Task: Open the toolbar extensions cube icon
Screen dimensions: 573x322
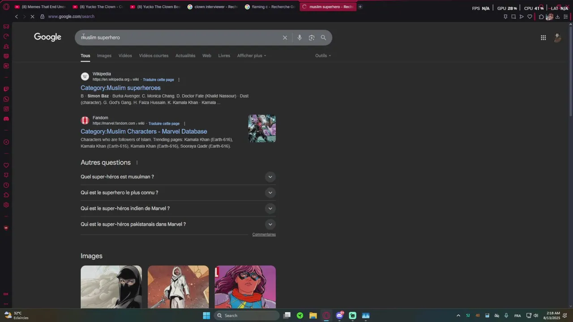Action: [x=541, y=17]
